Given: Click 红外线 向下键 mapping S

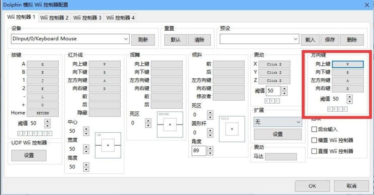Looking at the screenshot, I should 105,72.
